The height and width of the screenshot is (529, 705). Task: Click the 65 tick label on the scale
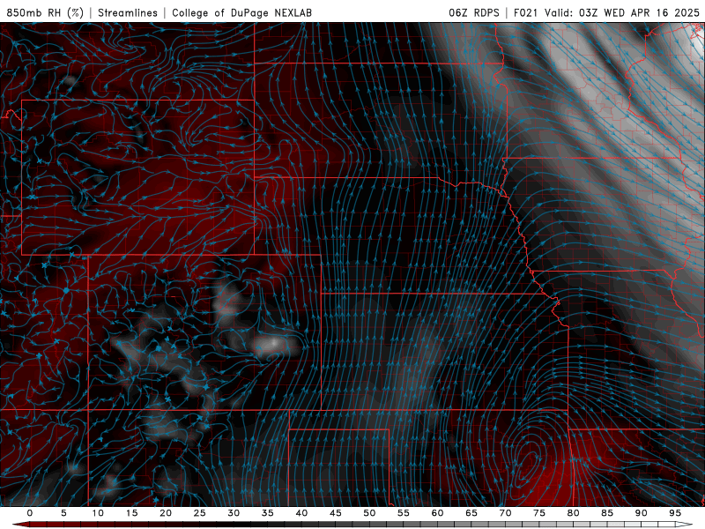471,513
